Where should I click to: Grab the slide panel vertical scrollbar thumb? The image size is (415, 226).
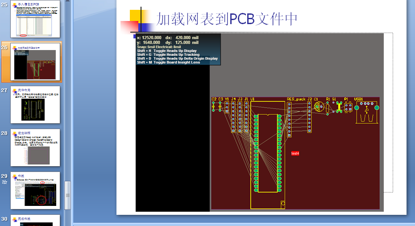(x=67, y=195)
